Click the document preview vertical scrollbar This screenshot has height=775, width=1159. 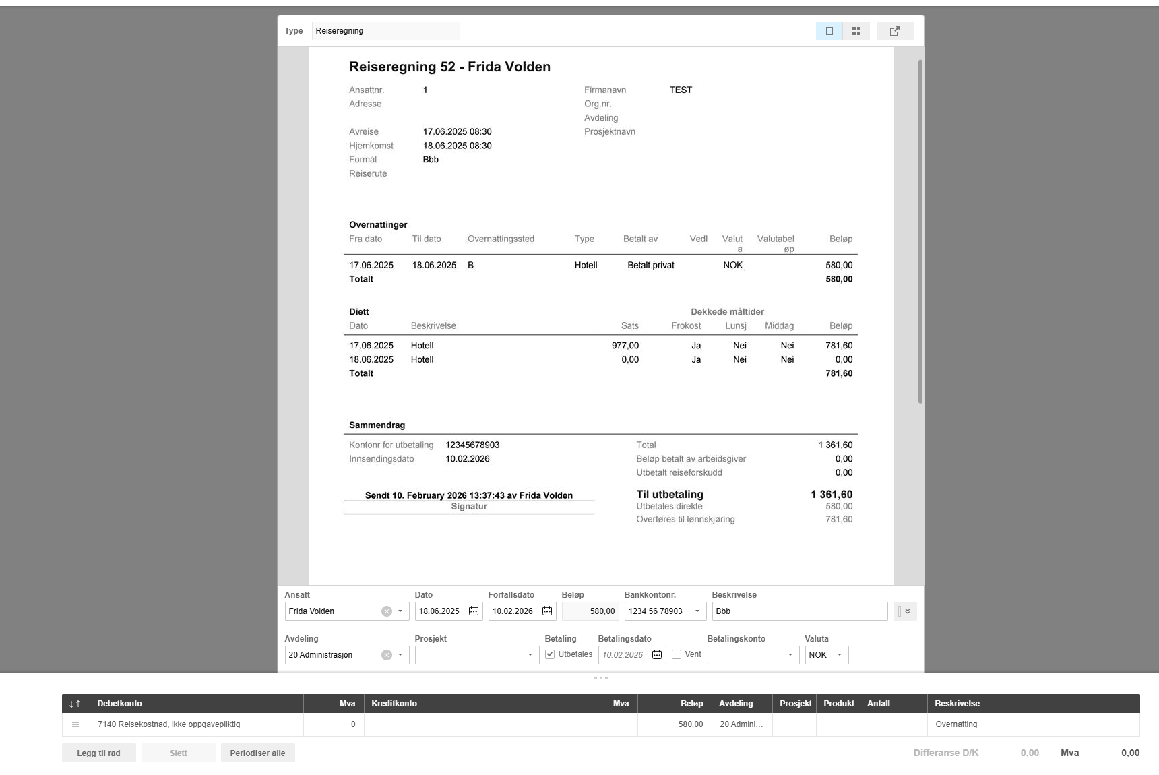click(x=920, y=231)
